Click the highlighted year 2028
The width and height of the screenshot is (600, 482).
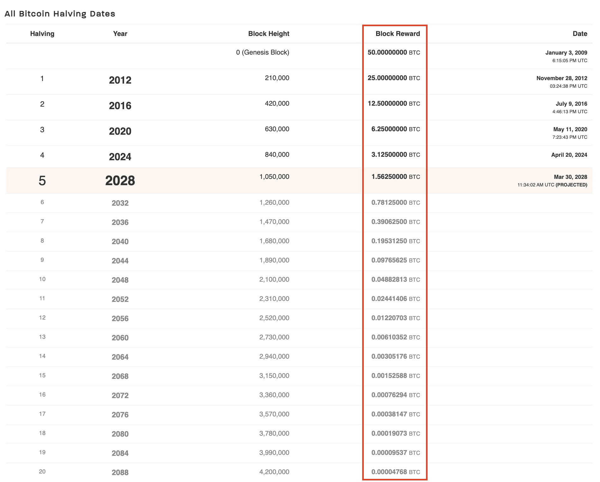pyautogui.click(x=120, y=181)
